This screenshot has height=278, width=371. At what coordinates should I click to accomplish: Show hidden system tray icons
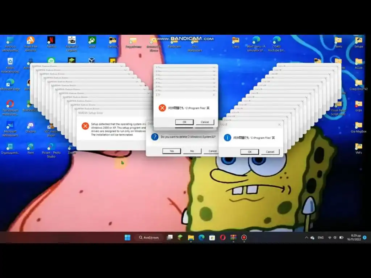click(x=307, y=237)
